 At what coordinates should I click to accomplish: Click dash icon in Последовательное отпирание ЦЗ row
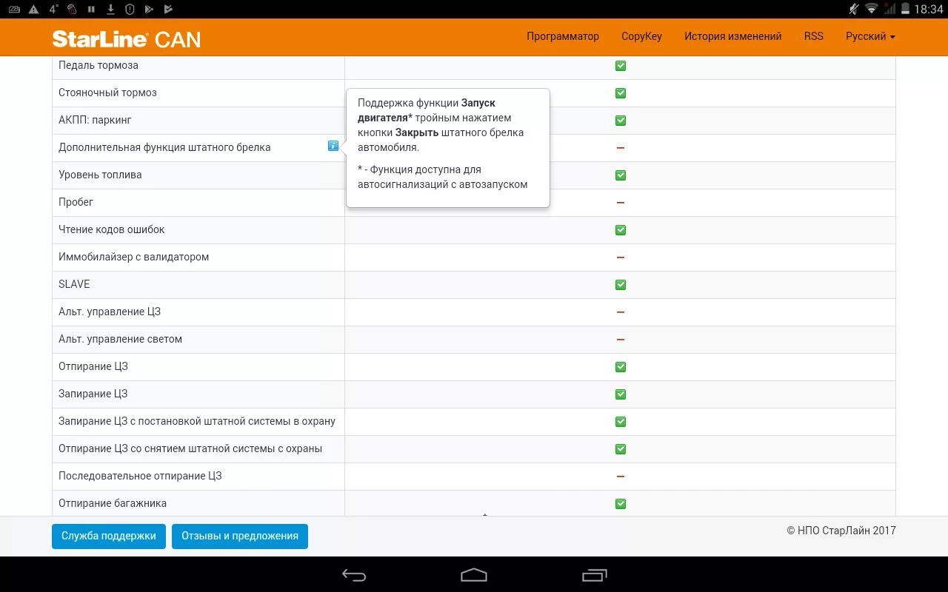pos(621,477)
